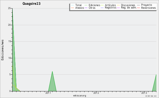Click the CC BY-SA 3.0 license text

[x=151, y=96]
